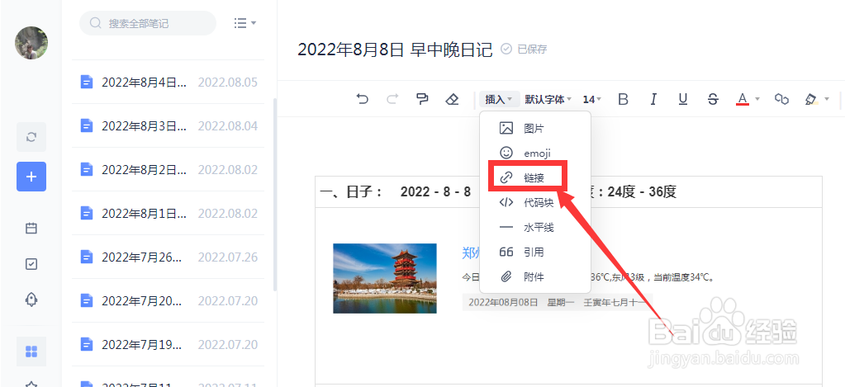Open note 2022年8月2日 dated 2022.08.02

click(x=169, y=169)
